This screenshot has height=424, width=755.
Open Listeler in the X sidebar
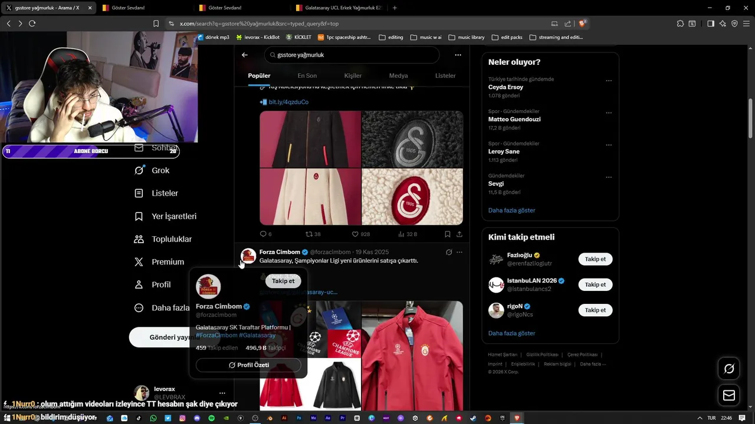click(156, 193)
